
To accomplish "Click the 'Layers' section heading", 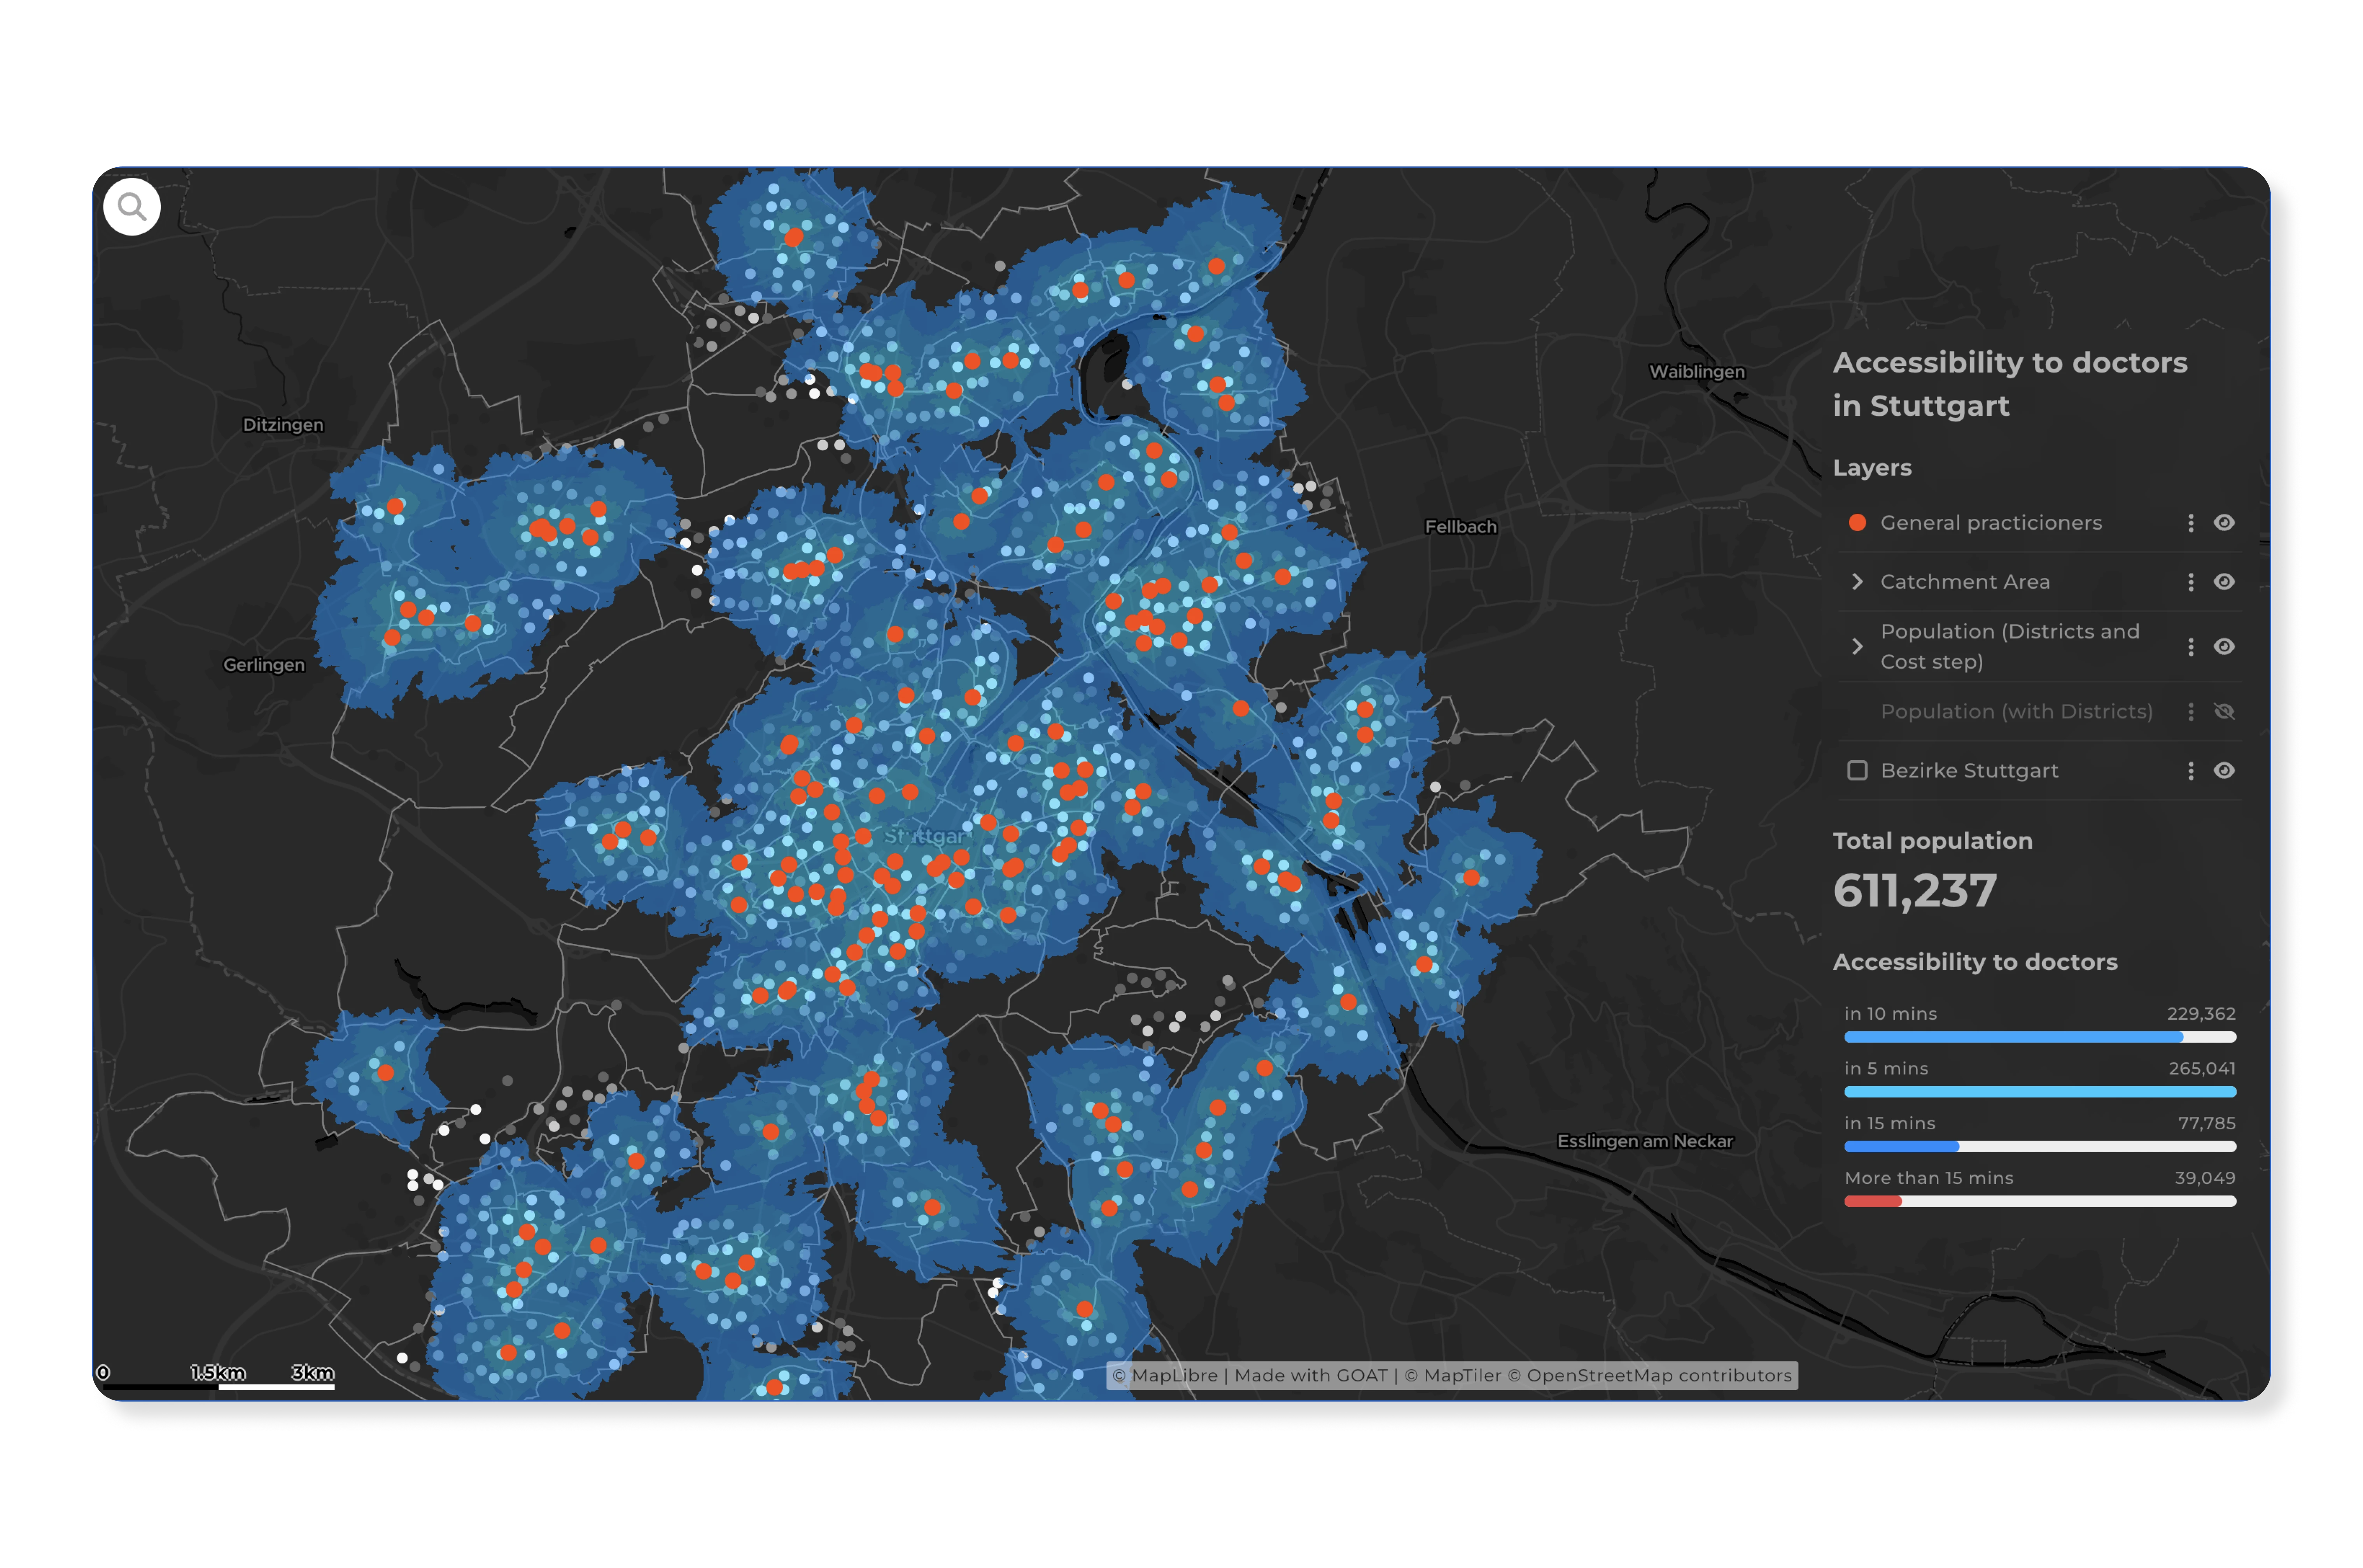I will point(1872,468).
